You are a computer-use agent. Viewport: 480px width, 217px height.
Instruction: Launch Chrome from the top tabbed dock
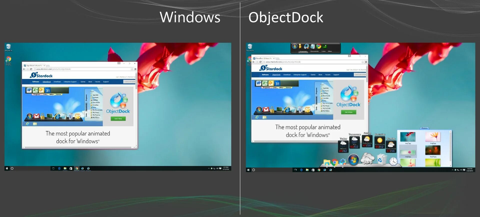318,46
